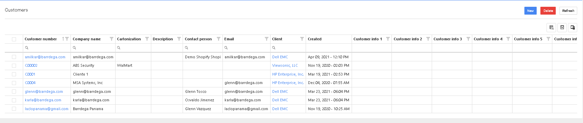The height and width of the screenshot is (123, 583).
Task: Select the Demo Shopify Shopi contact cell
Action: [x=203, y=57]
